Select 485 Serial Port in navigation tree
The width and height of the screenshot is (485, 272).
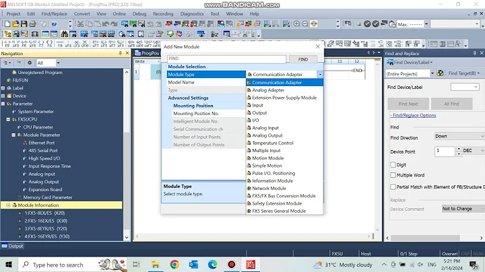pyautogui.click(x=43, y=151)
